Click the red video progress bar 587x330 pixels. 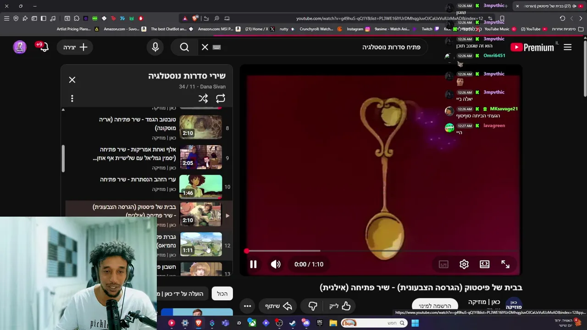coord(383,251)
